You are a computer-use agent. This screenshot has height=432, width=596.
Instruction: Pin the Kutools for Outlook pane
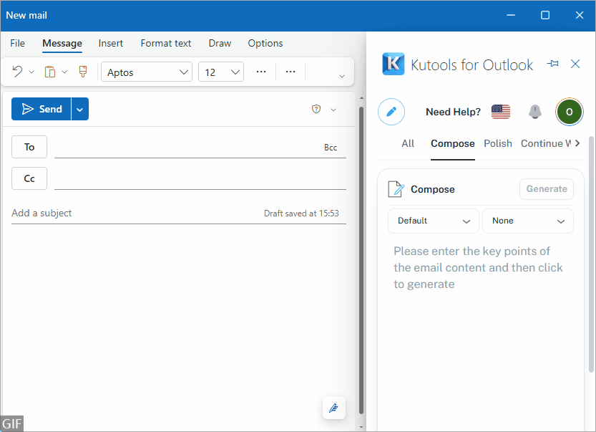coord(552,64)
